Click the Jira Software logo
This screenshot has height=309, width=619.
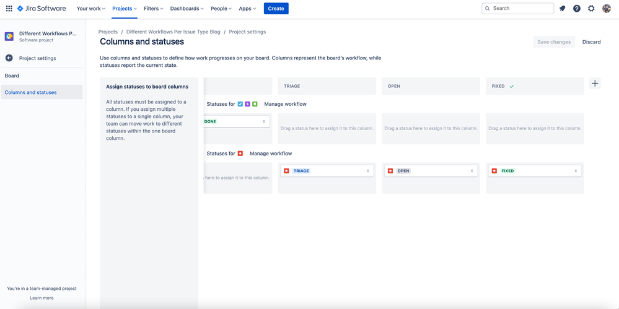(x=42, y=8)
